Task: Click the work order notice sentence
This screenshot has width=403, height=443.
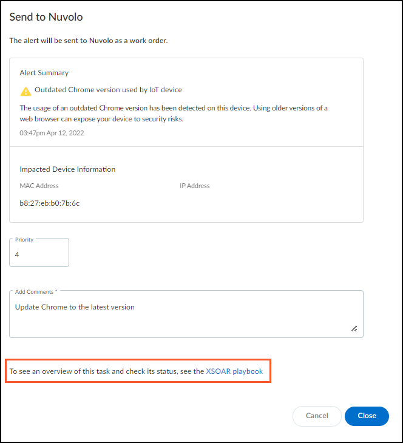Action: pos(88,41)
